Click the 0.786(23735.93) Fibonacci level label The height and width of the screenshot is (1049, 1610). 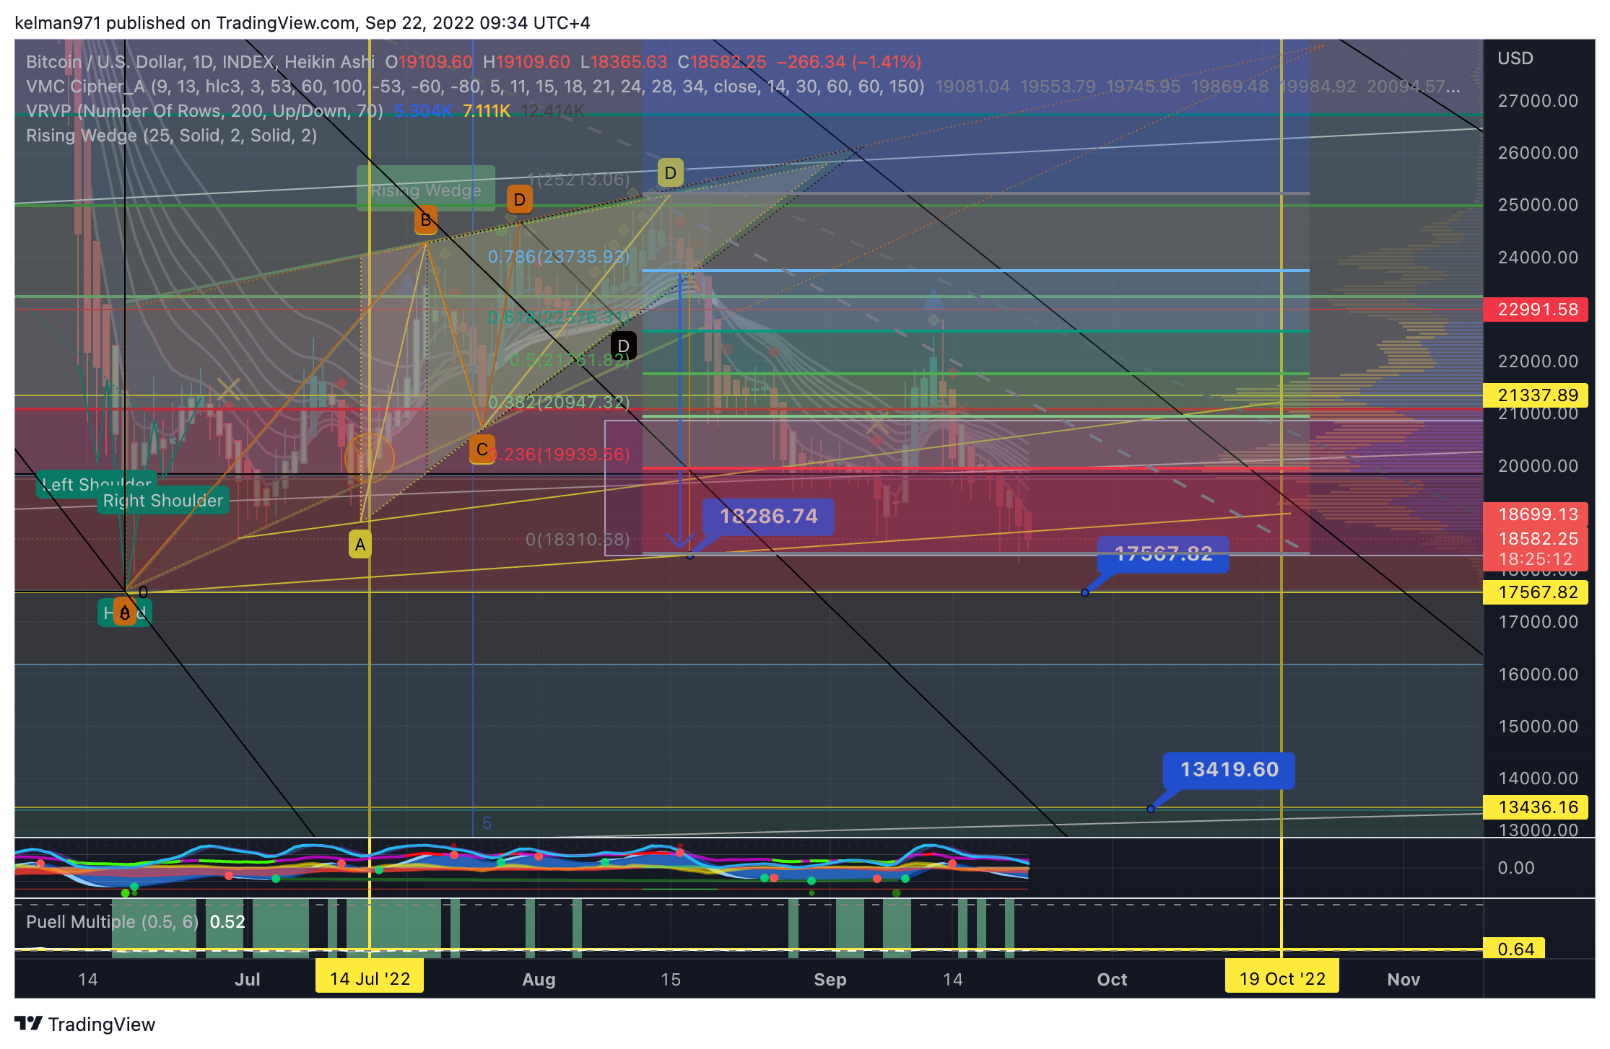(559, 257)
